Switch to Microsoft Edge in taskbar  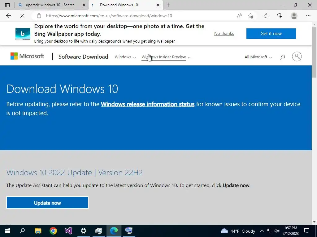114,231
